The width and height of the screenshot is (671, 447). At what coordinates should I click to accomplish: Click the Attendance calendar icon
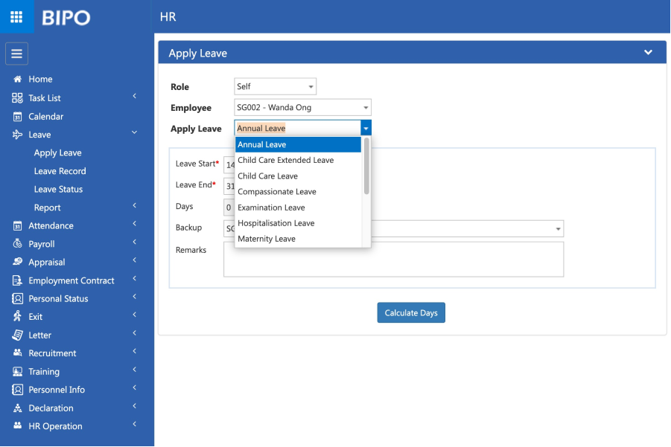click(17, 225)
